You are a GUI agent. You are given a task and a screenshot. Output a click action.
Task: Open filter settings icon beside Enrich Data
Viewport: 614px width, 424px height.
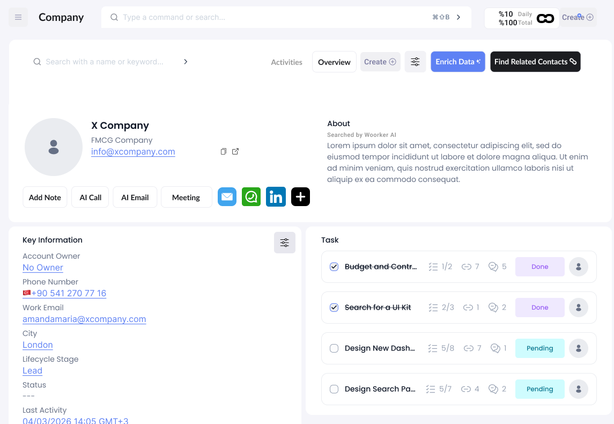coord(415,62)
